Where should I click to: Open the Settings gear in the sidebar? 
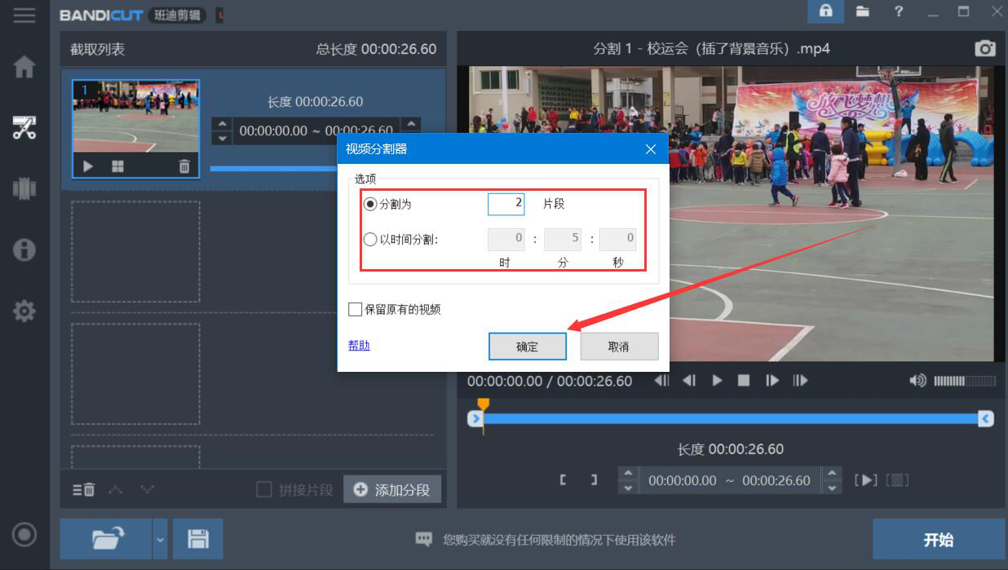pyautogui.click(x=24, y=311)
